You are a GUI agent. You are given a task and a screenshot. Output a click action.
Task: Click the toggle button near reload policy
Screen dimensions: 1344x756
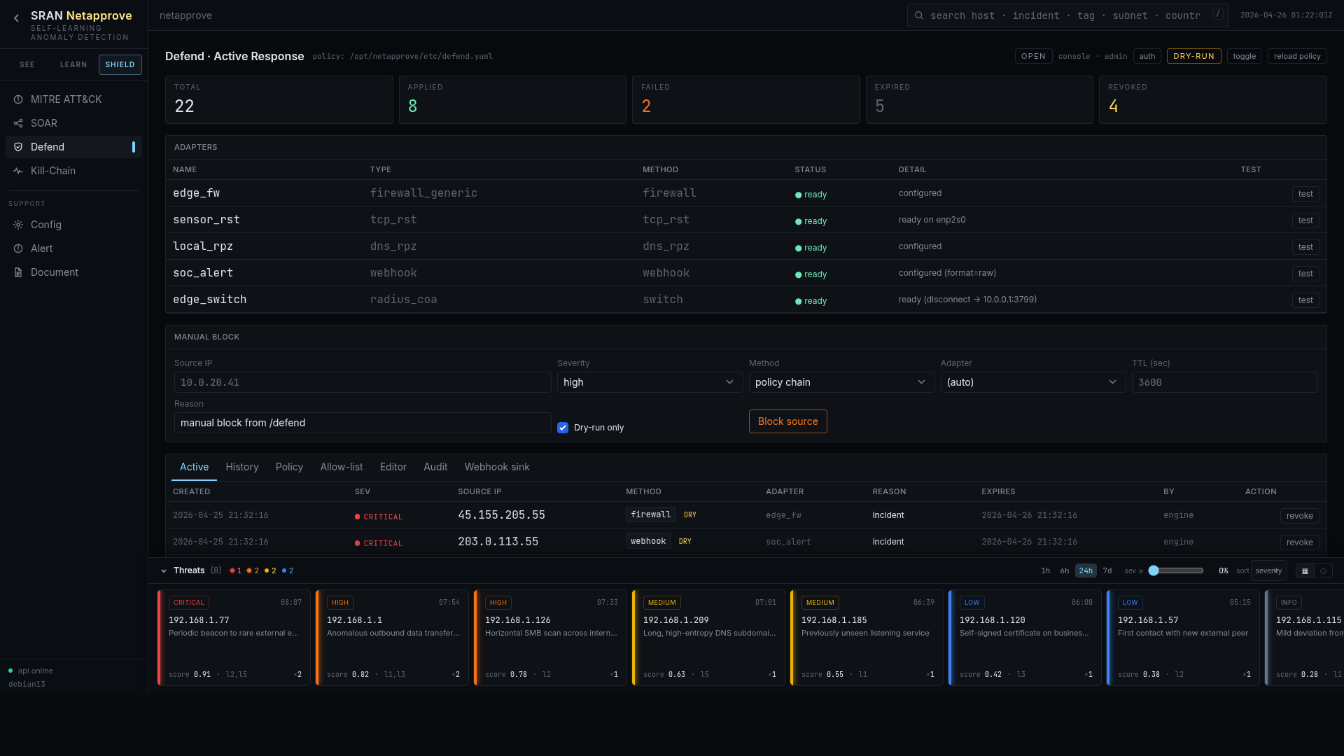(1245, 56)
